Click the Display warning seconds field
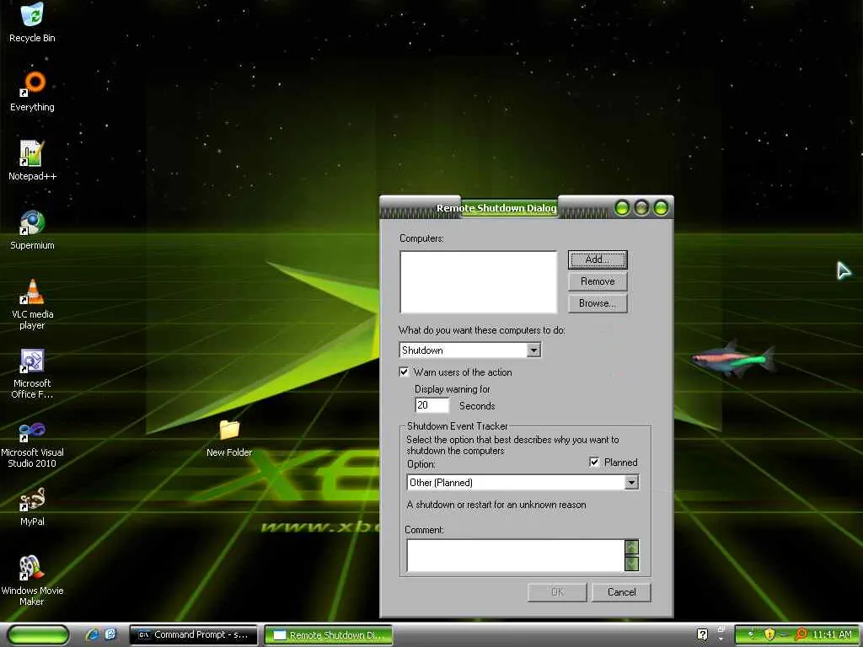The image size is (863, 647). (x=431, y=405)
